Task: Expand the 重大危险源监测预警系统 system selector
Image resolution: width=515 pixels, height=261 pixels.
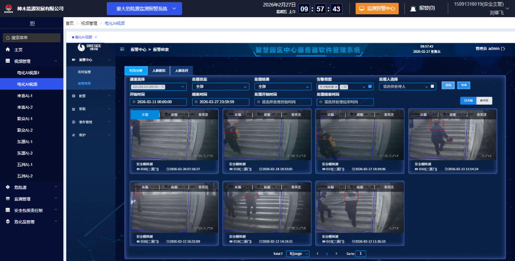Action: (144, 9)
